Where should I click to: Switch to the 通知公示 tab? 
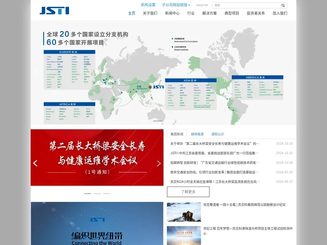click(x=218, y=134)
